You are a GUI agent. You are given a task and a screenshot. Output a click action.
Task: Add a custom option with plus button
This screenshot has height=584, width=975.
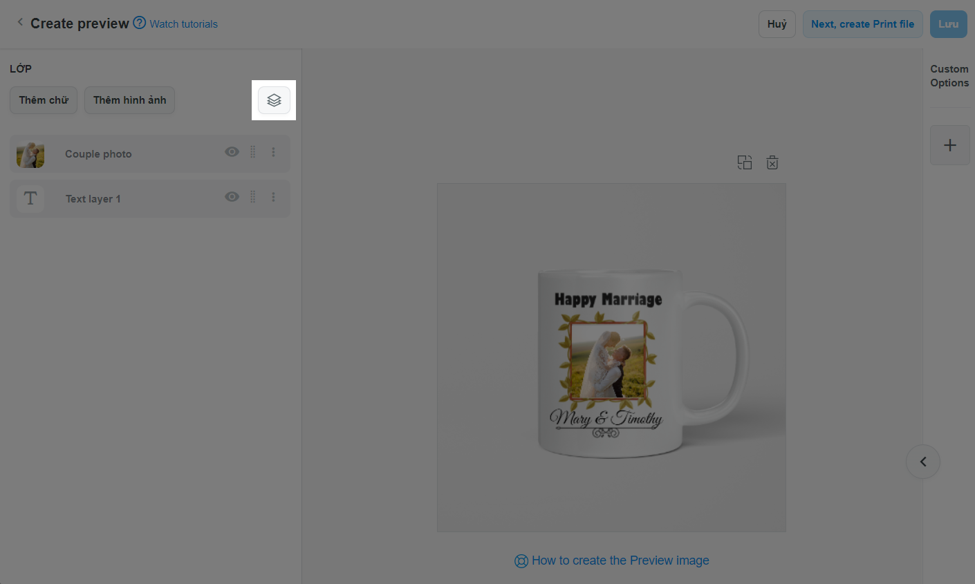pos(950,145)
